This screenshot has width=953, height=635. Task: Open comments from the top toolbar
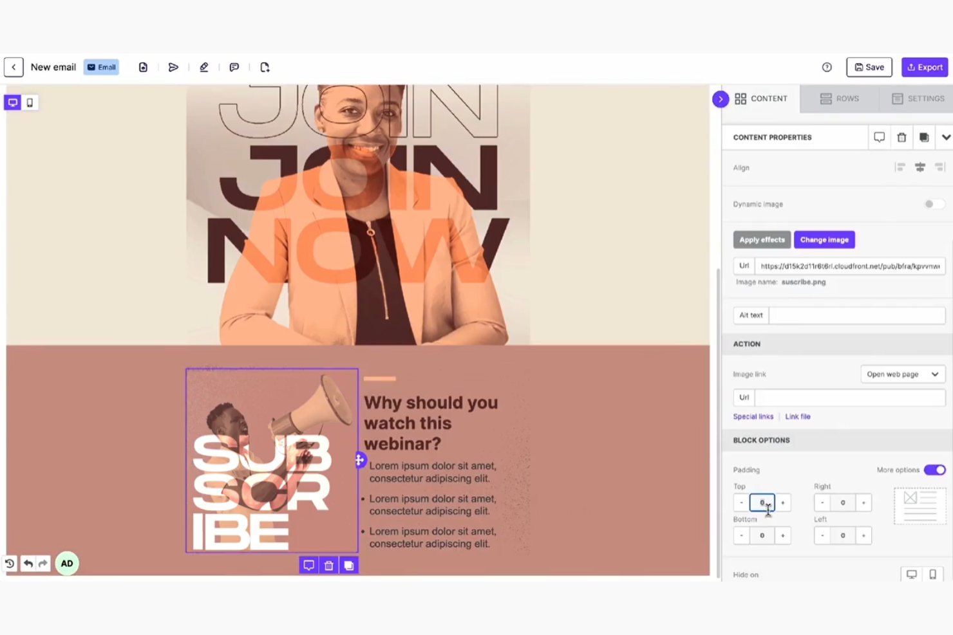click(x=234, y=67)
